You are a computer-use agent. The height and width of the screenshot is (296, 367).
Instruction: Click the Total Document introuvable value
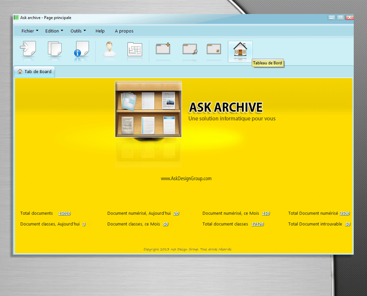(347, 224)
